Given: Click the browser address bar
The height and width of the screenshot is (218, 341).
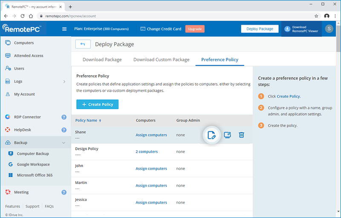Looking at the screenshot, I should pos(170,16).
